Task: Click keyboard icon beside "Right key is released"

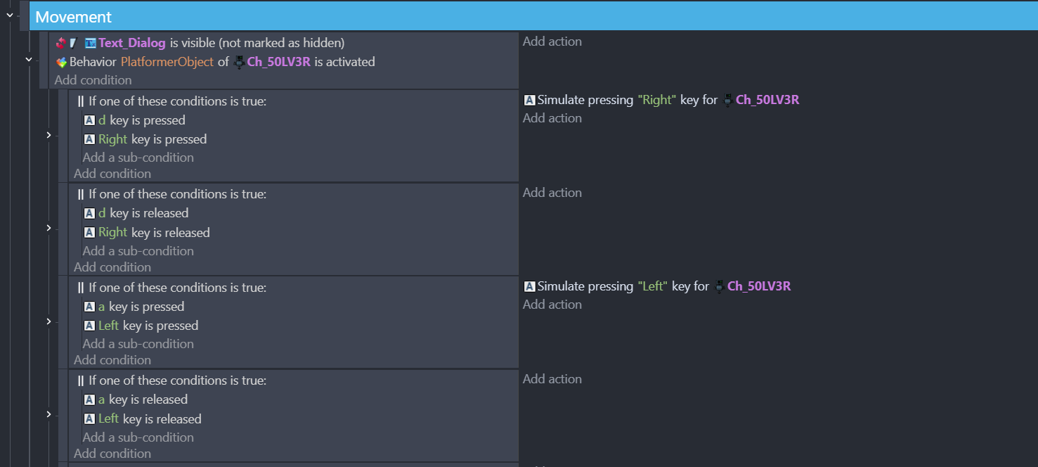Action: [x=89, y=233]
